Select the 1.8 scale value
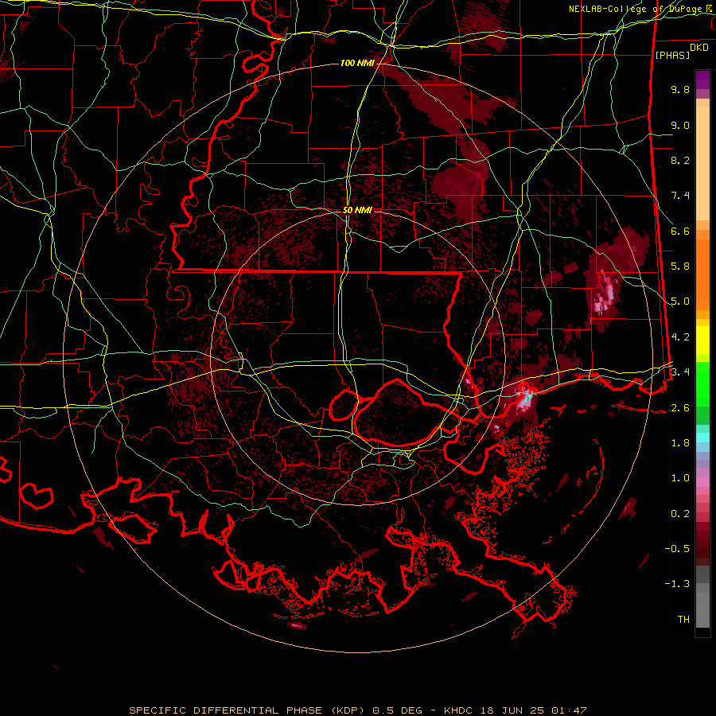Viewport: 716px width, 716px height. click(680, 443)
